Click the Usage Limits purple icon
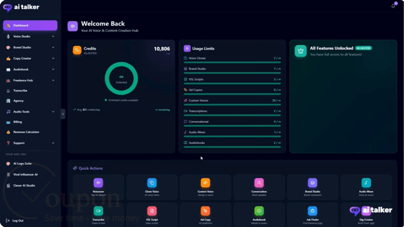Viewport: 404px width, 227px height. pos(187,48)
